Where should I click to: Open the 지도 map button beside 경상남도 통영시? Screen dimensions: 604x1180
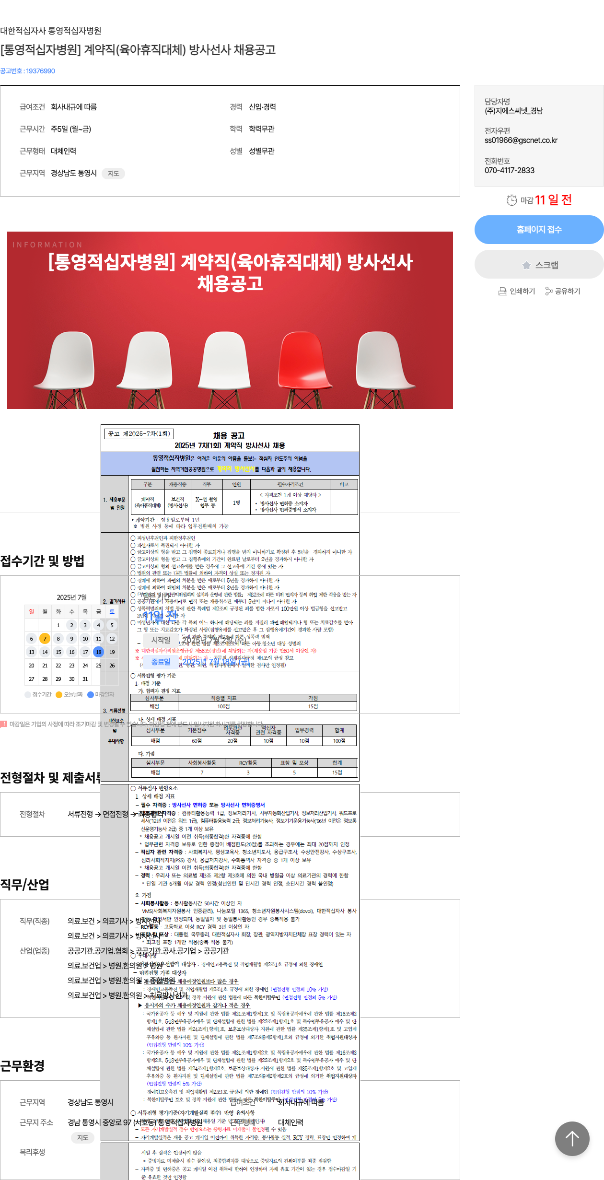click(x=114, y=174)
